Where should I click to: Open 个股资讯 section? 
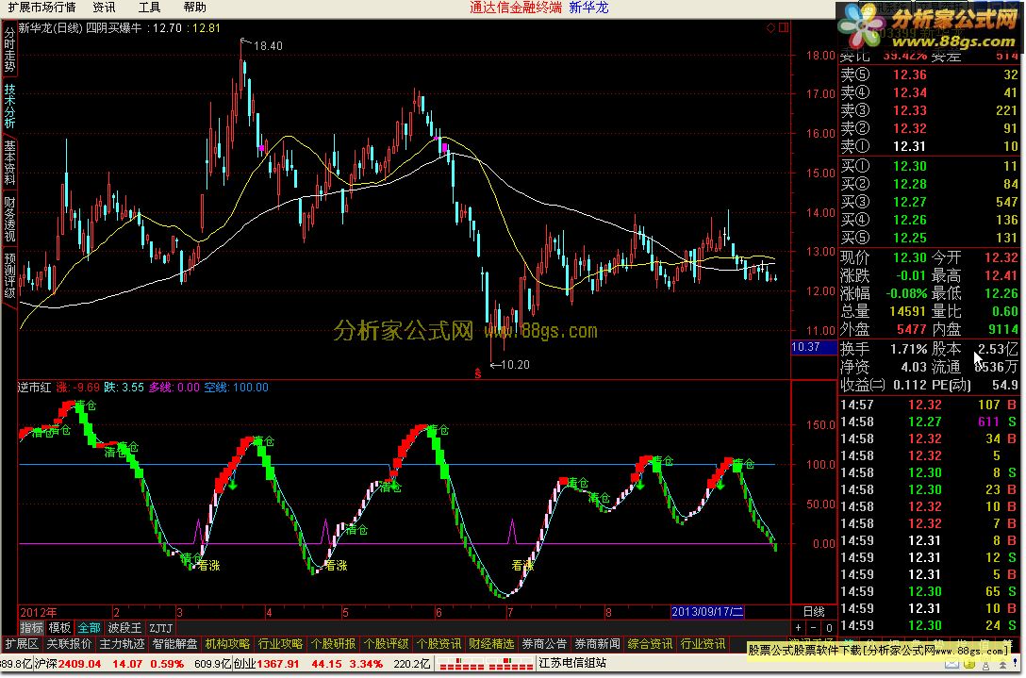click(439, 645)
